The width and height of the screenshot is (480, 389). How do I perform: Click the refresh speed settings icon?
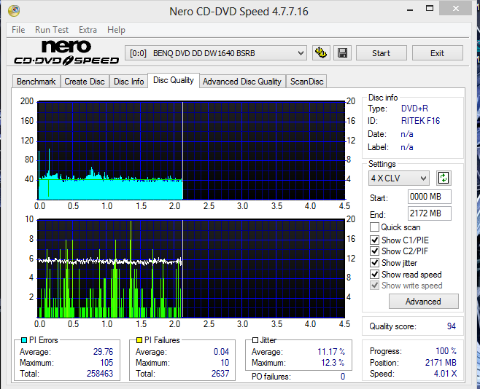(444, 178)
